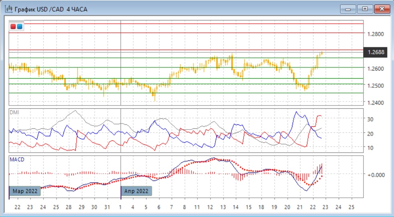Click the candlestick chart icon in title bar
Screen dimensions: 394x217
pyautogui.click(x=8, y=8)
